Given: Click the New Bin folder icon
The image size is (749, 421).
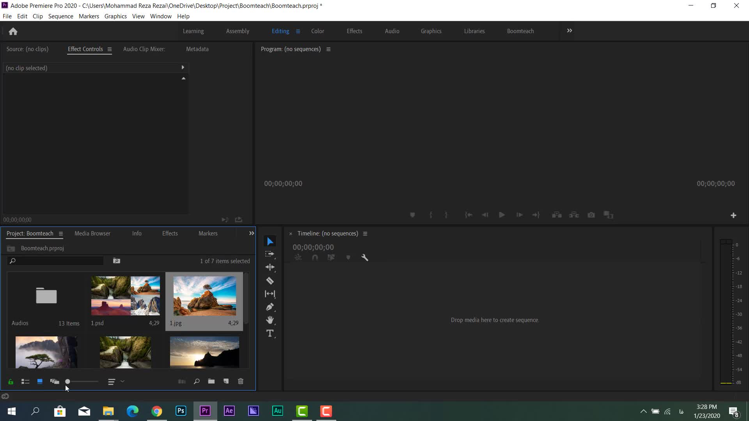Looking at the screenshot, I should point(211,381).
